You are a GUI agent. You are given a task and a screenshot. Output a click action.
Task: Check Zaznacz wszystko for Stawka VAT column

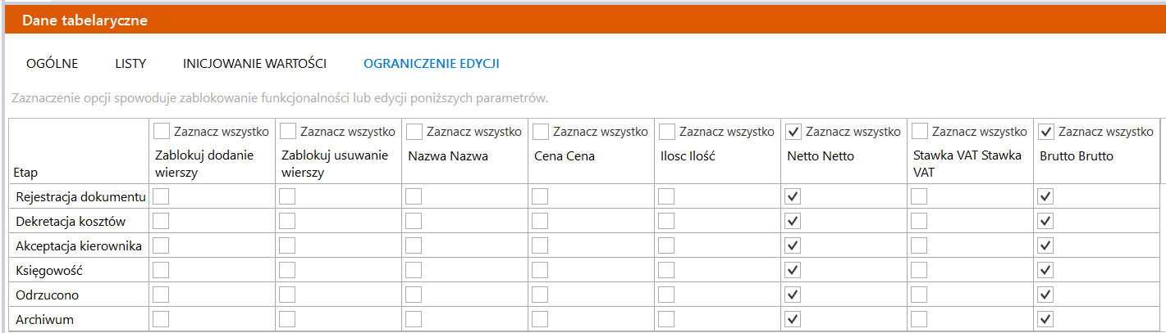[920, 131]
